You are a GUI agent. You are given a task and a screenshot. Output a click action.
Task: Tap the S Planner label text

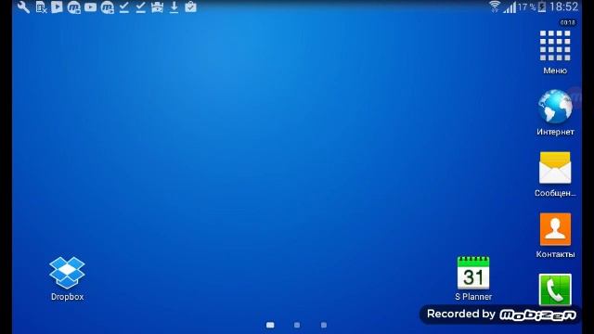473,297
